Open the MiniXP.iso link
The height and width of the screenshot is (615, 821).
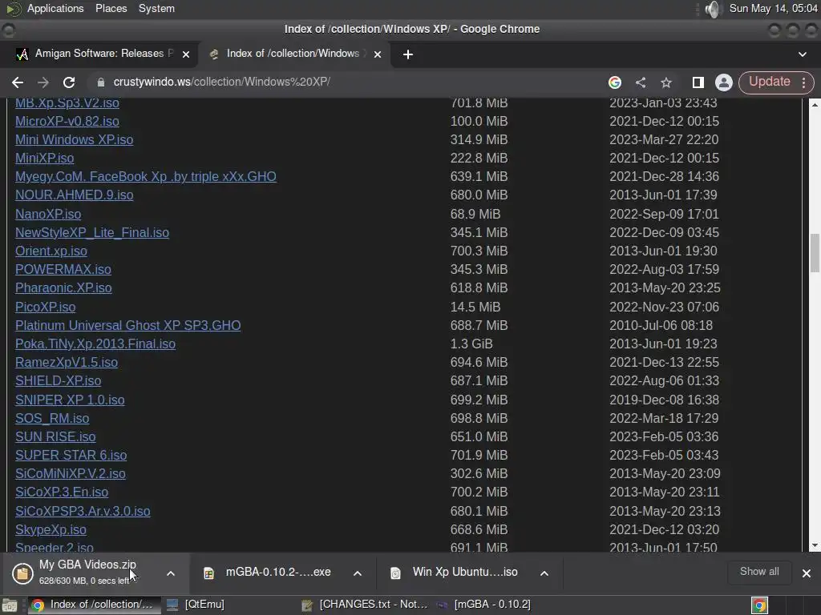coord(45,158)
